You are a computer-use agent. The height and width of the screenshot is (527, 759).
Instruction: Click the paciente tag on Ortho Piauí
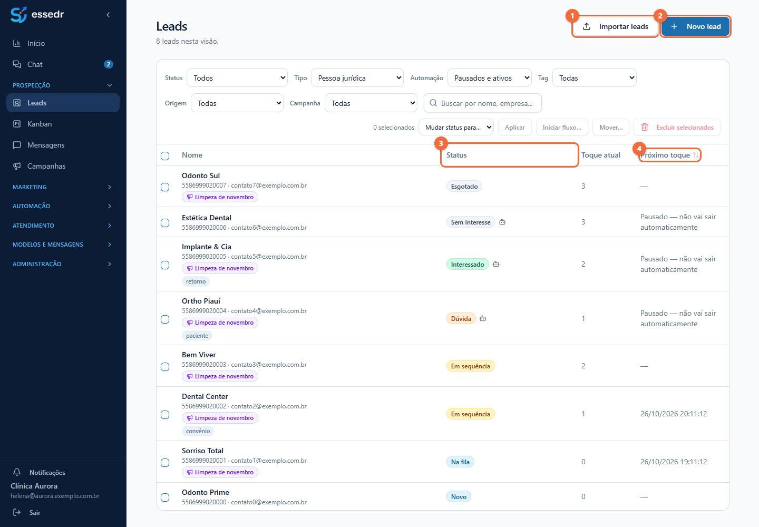(197, 336)
